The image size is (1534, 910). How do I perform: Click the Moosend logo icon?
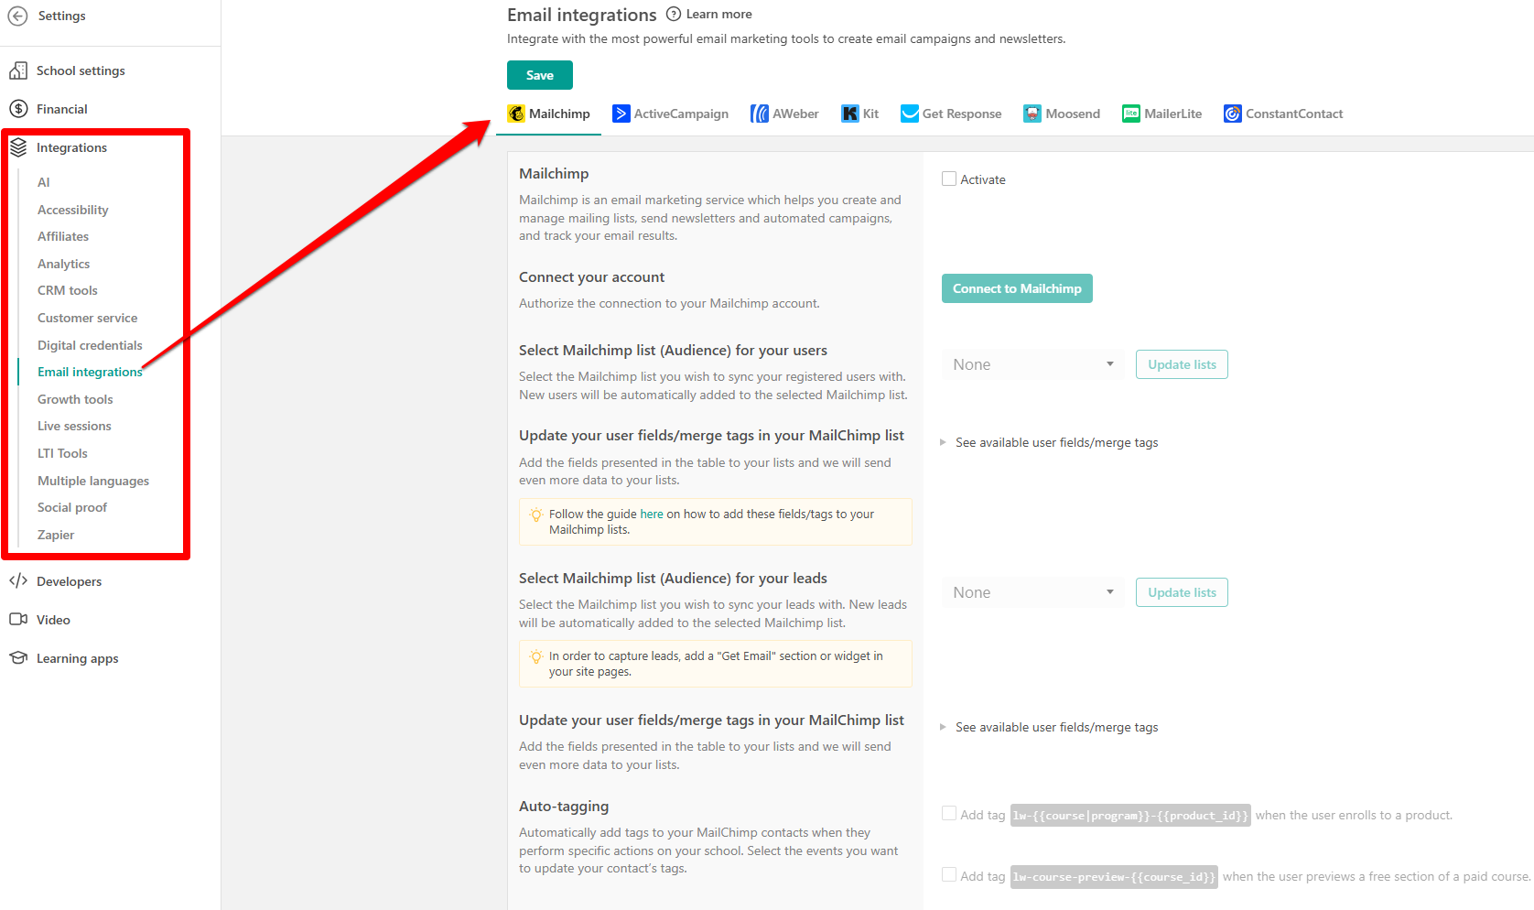1032,114
